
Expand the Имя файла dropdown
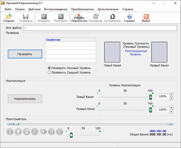point(25,28)
